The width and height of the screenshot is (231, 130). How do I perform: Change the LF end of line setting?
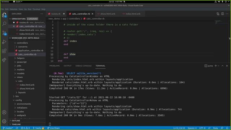click(x=209, y=128)
